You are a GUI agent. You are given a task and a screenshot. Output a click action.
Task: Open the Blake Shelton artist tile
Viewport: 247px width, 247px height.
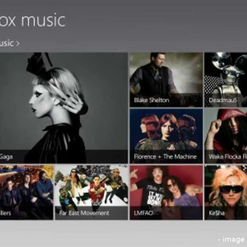pos(166,80)
